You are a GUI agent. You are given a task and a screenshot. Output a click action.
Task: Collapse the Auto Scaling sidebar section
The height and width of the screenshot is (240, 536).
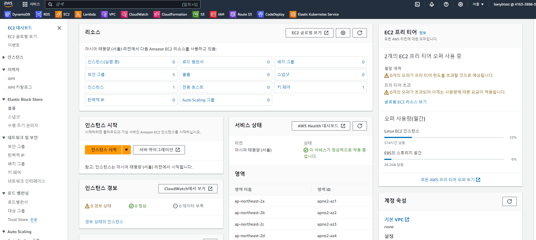click(x=4, y=232)
